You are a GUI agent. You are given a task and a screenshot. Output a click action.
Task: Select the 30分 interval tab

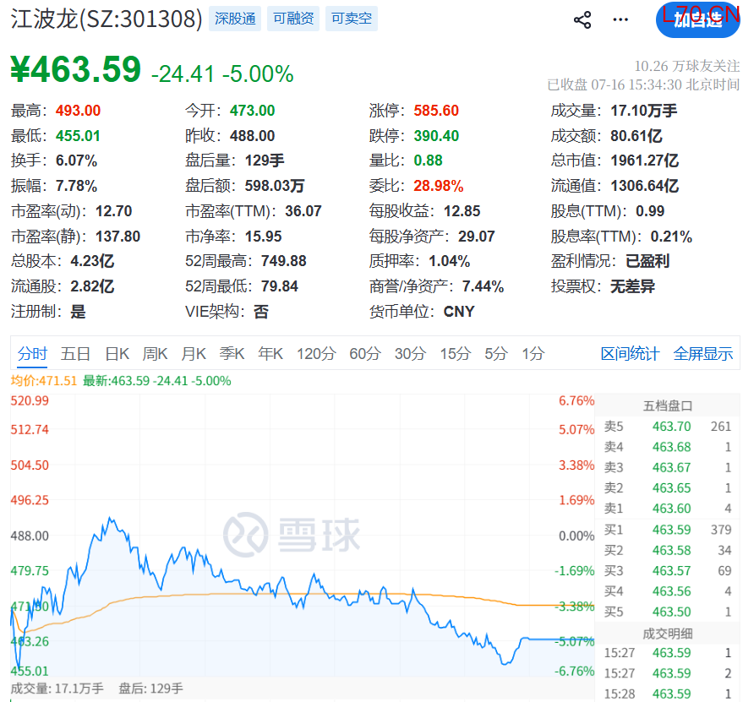[410, 354]
